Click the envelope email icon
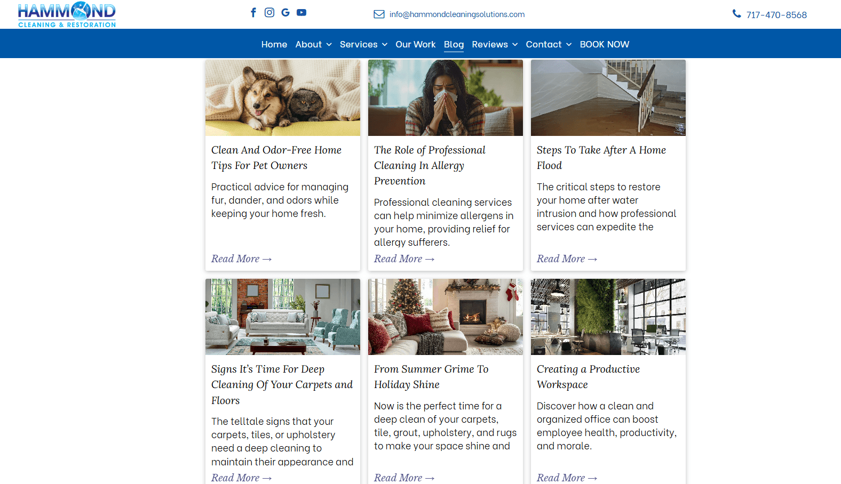 (x=379, y=14)
